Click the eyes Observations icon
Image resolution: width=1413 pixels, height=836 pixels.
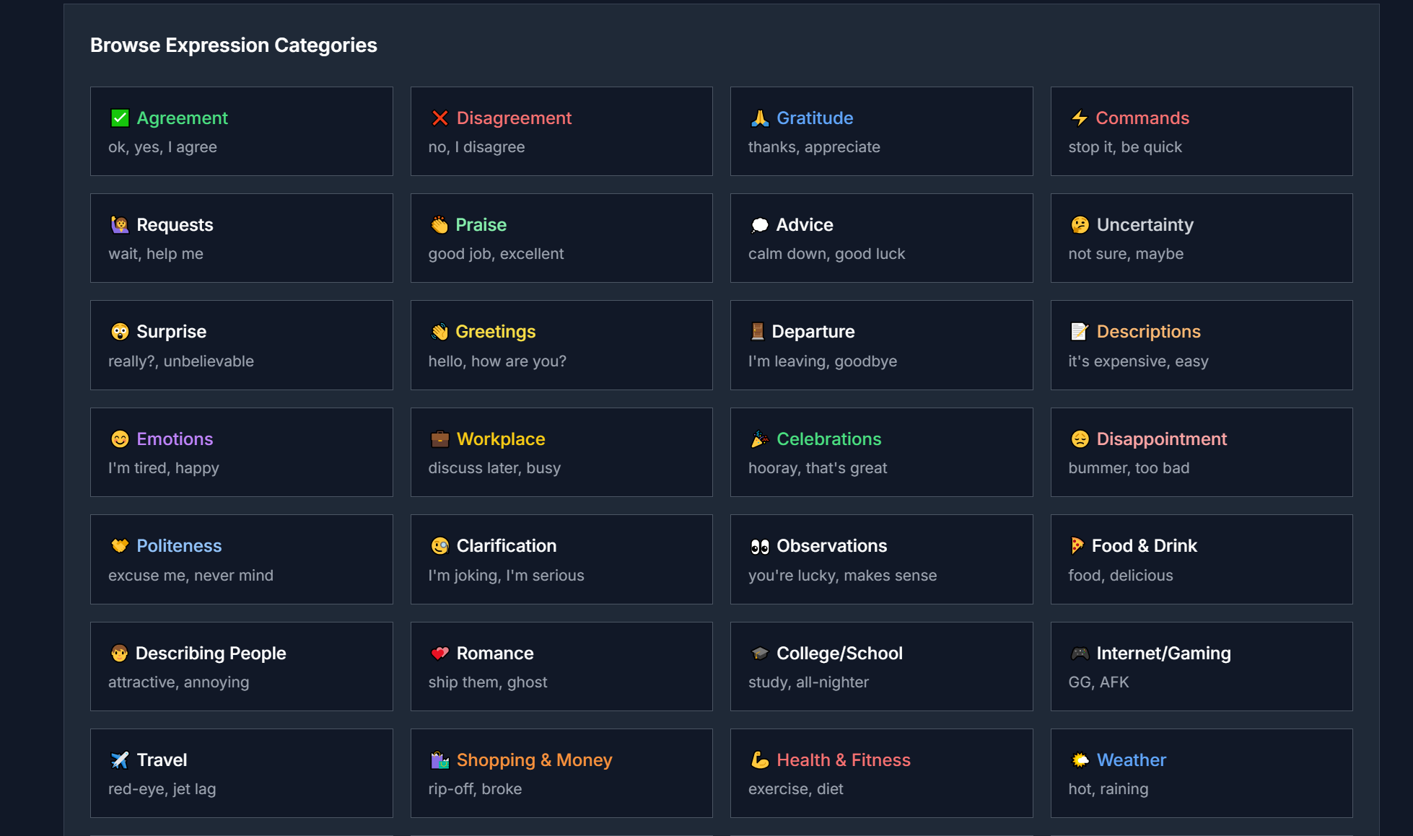(759, 546)
